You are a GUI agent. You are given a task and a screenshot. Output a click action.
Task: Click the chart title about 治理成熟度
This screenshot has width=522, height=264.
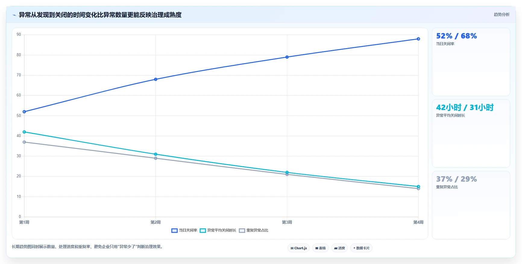pyautogui.click(x=100, y=15)
